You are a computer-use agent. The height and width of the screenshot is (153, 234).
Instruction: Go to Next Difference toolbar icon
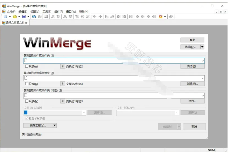(53, 16)
